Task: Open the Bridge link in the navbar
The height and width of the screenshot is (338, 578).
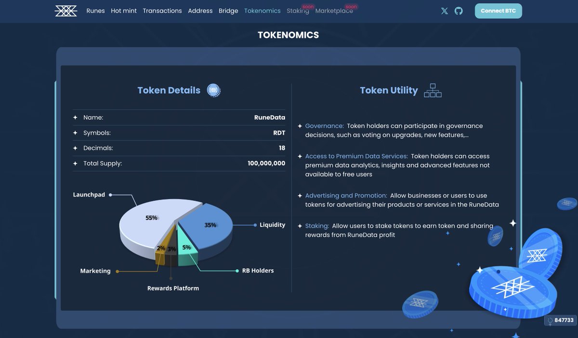Action: pos(228,11)
